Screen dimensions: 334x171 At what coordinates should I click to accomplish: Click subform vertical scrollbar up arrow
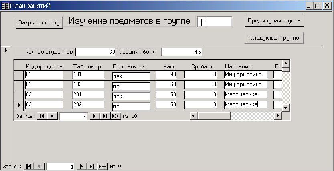pos(286,63)
